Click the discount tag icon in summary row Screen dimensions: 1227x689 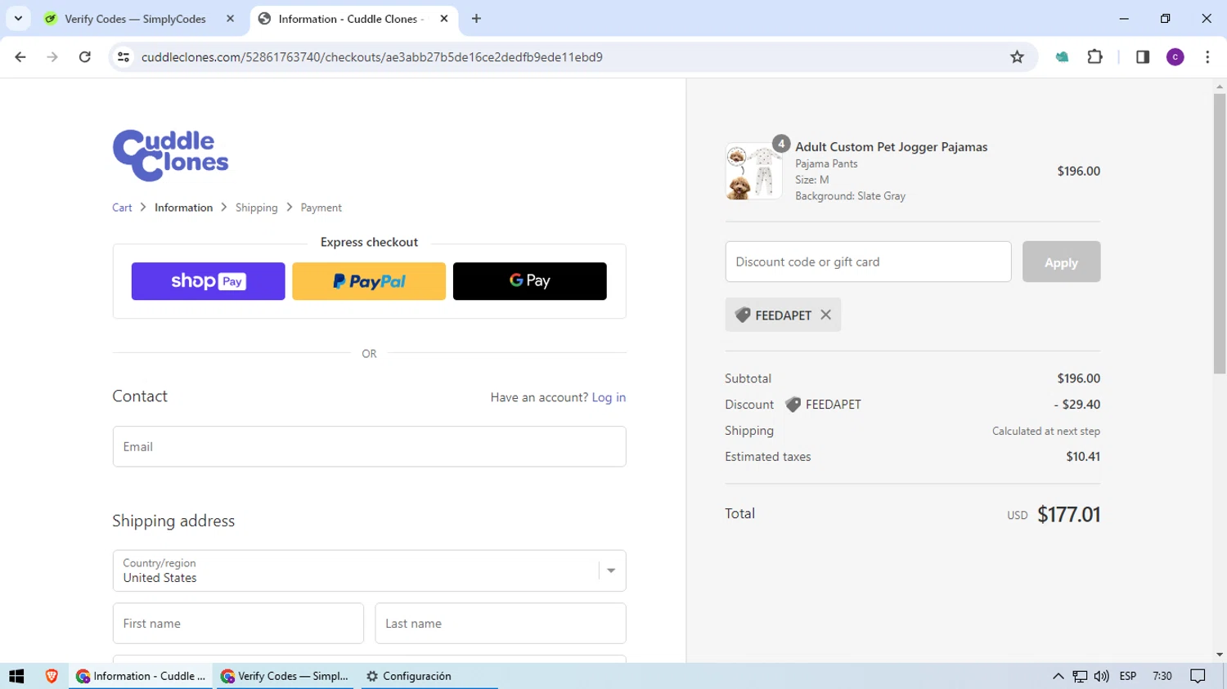(x=793, y=405)
